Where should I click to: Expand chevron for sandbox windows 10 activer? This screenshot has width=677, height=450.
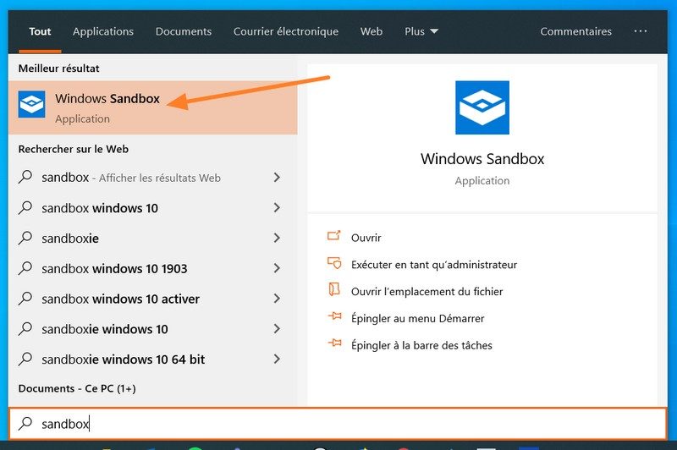(x=277, y=298)
